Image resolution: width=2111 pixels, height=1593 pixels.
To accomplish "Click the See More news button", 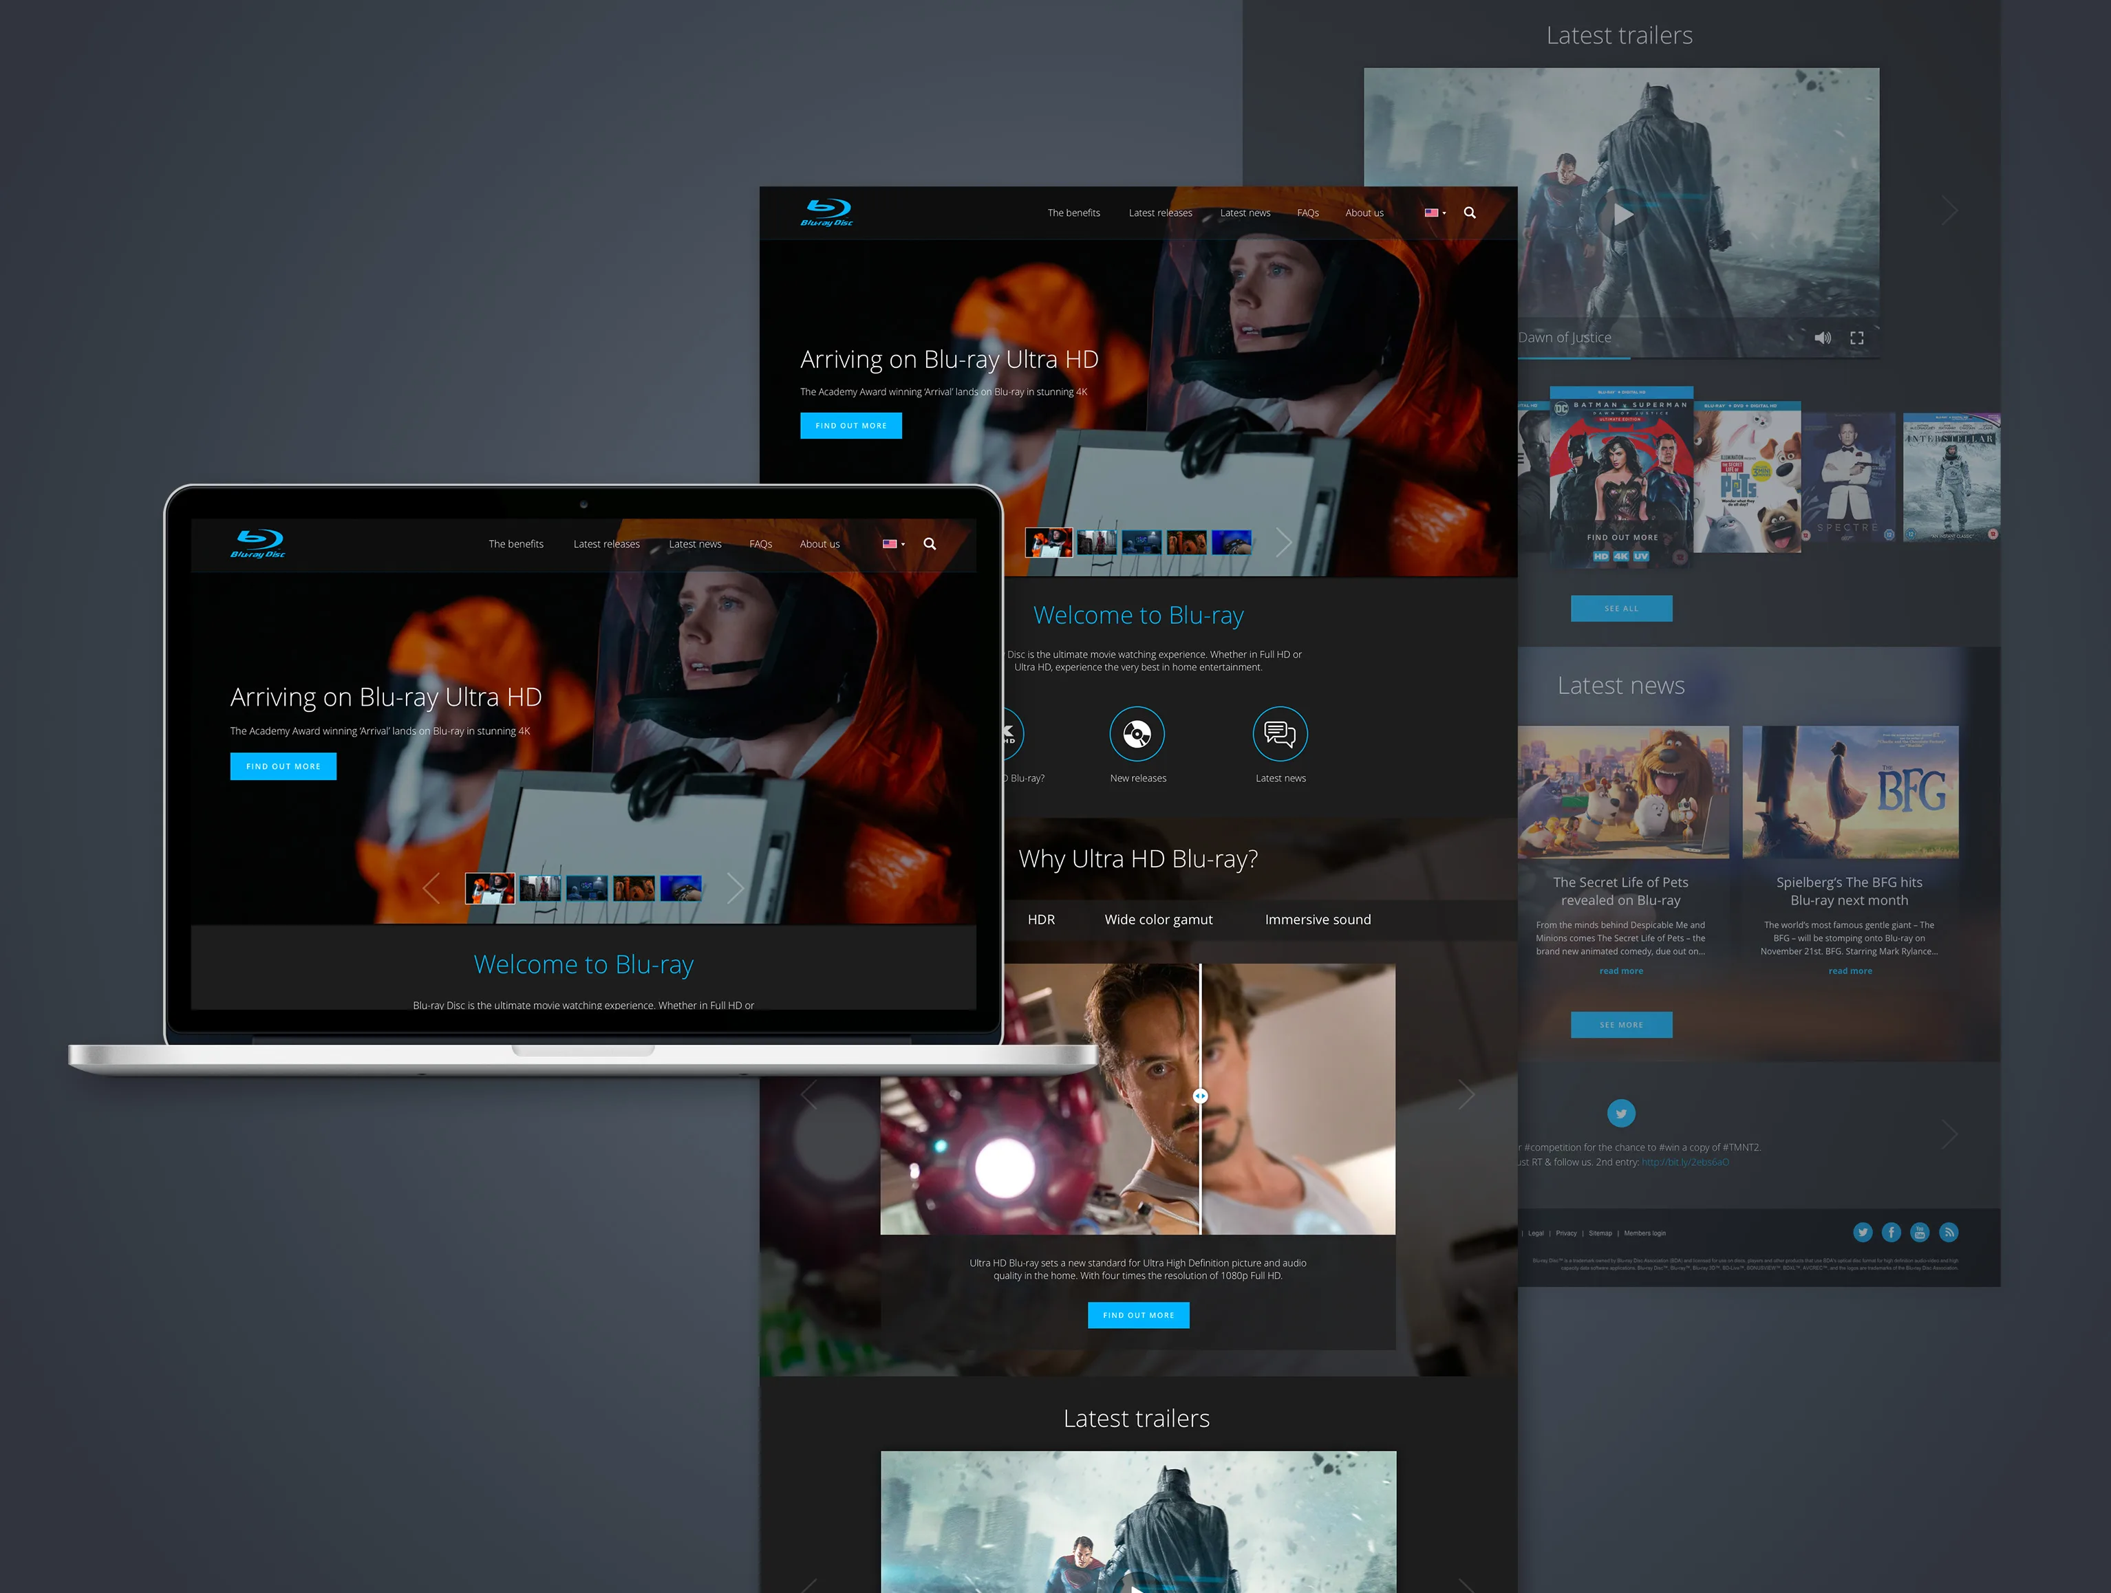I will 1621,1024.
